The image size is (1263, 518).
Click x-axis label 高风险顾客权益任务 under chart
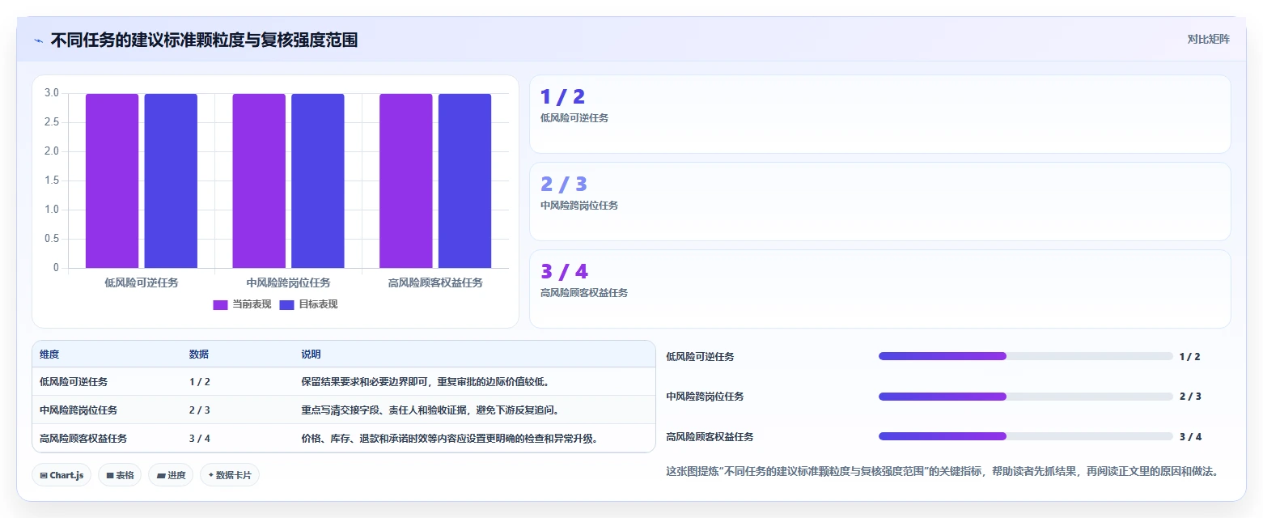[435, 283]
